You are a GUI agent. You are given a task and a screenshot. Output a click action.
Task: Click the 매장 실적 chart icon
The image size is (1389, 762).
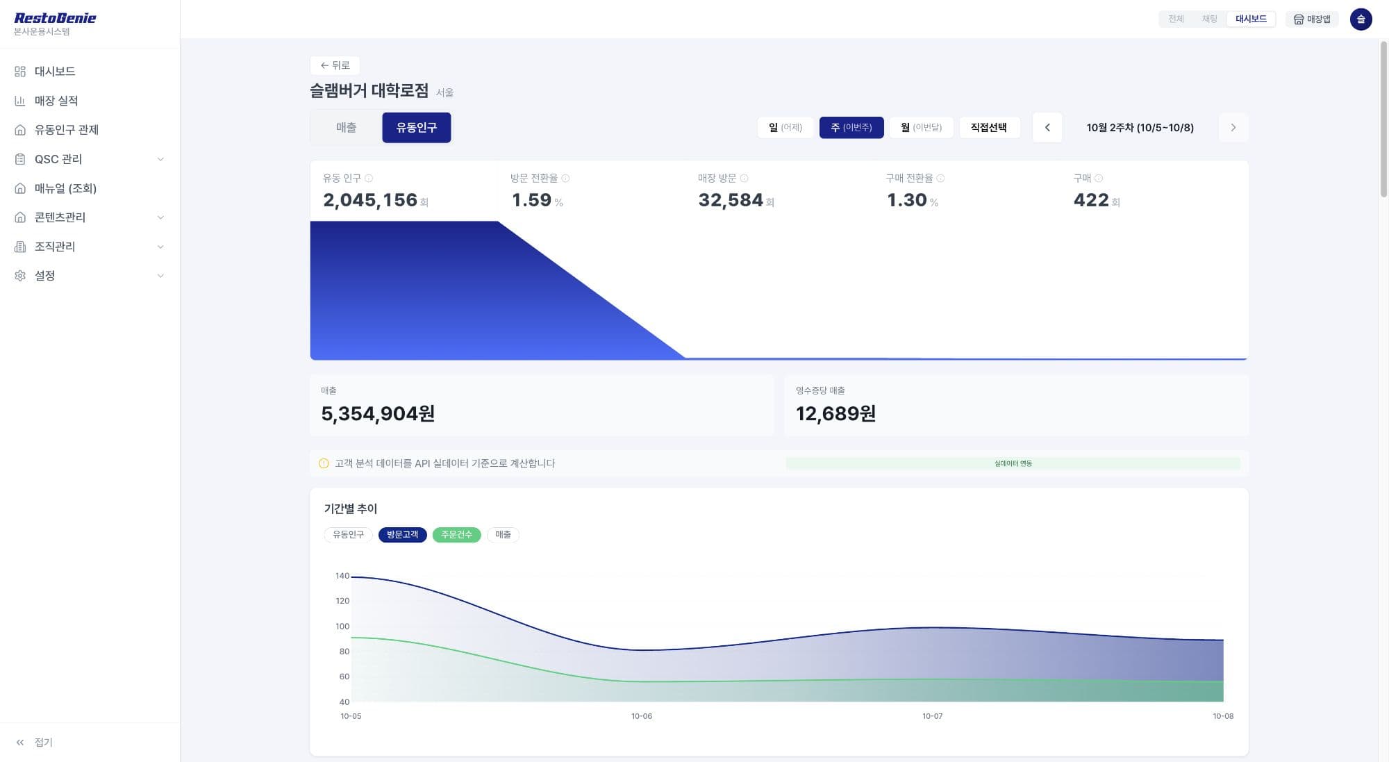tap(20, 101)
